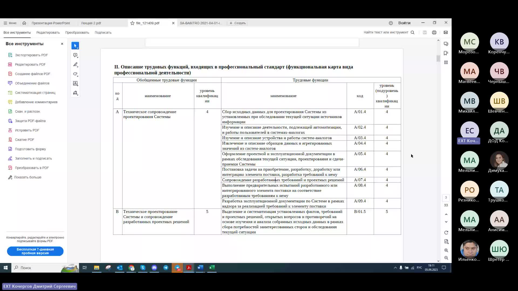The width and height of the screenshot is (518, 291).
Task: Open the Menu hamburger button
Action: coord(10,23)
